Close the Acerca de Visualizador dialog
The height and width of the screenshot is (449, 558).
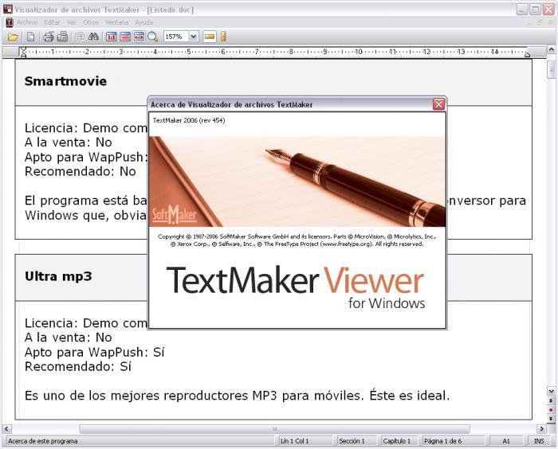point(438,104)
